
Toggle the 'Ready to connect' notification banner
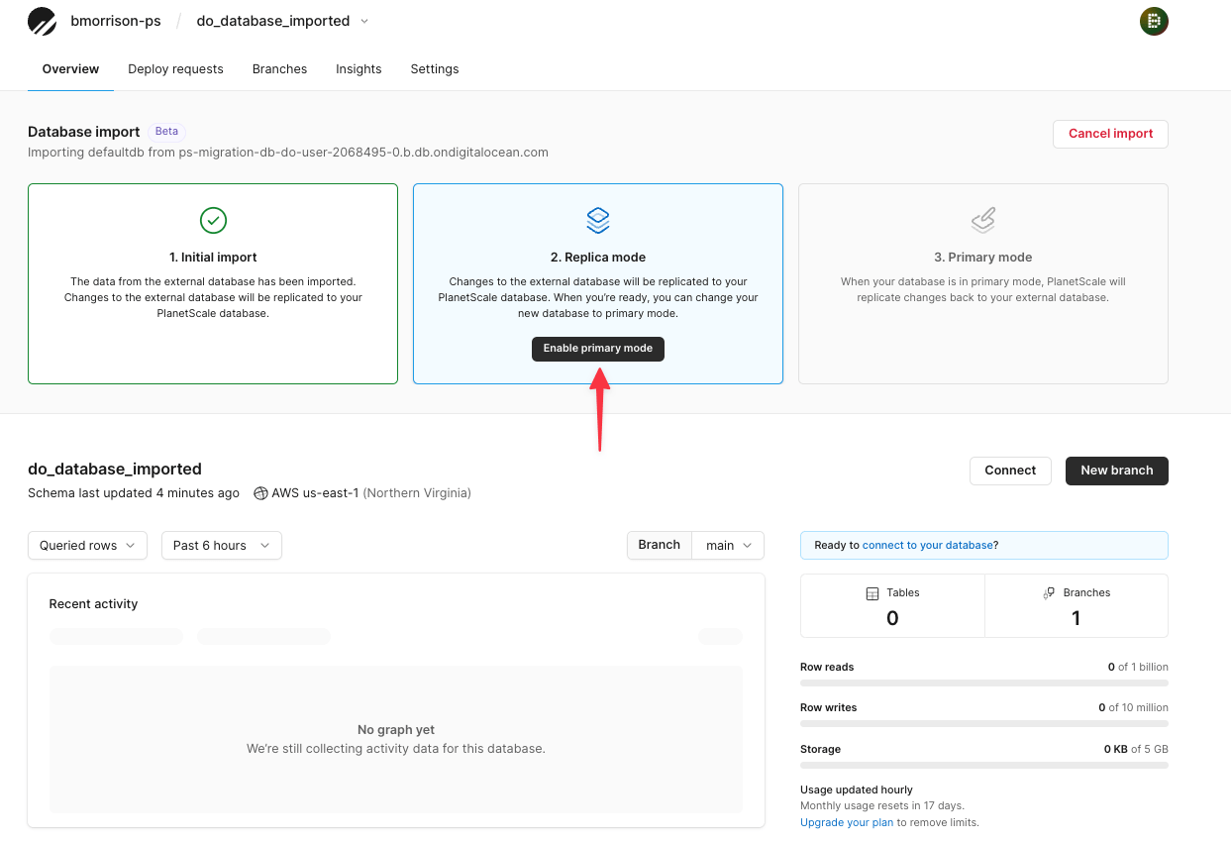click(x=983, y=545)
